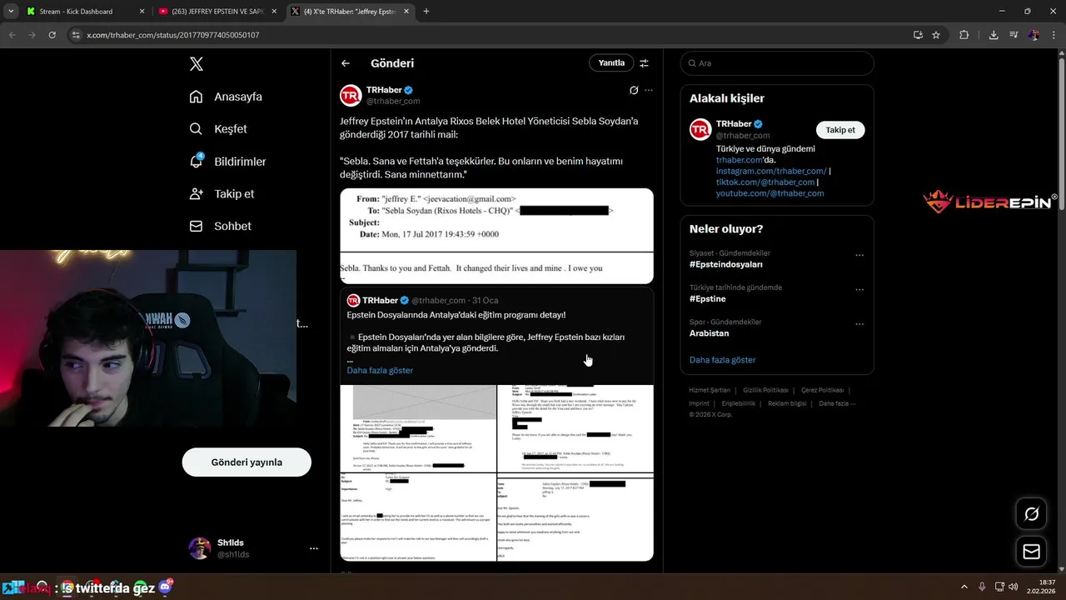Open Çerez Politikası footer link
The image size is (1066, 600).
point(822,390)
